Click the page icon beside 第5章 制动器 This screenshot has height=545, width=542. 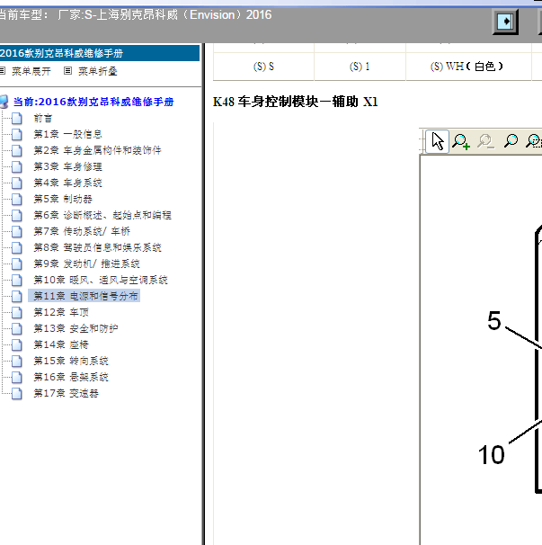pyautogui.click(x=17, y=199)
